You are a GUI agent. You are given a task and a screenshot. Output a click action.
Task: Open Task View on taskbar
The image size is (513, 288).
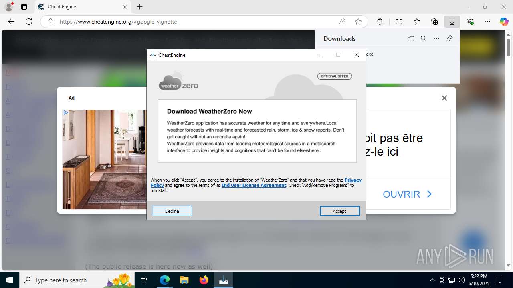144,280
